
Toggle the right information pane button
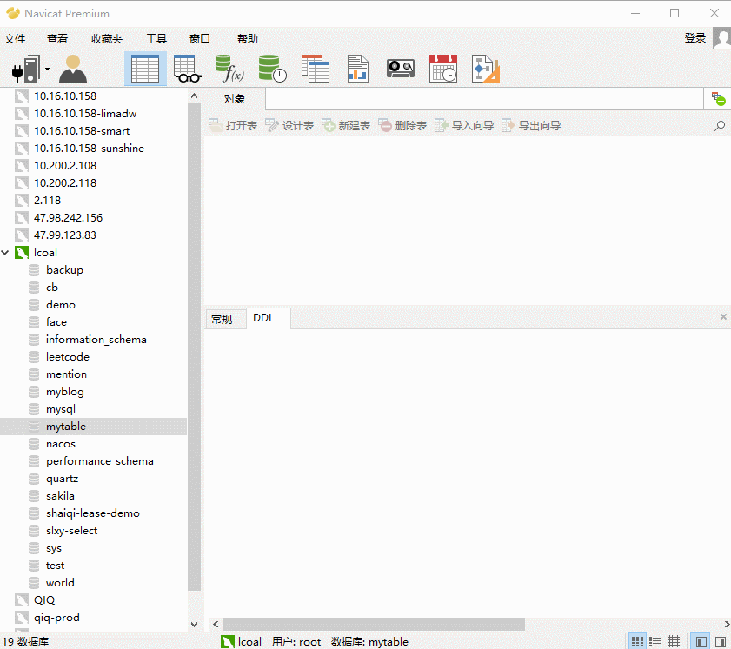(x=720, y=641)
